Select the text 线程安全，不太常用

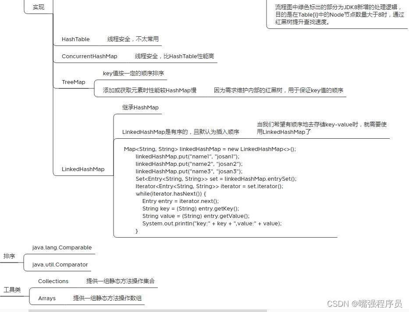point(133,39)
